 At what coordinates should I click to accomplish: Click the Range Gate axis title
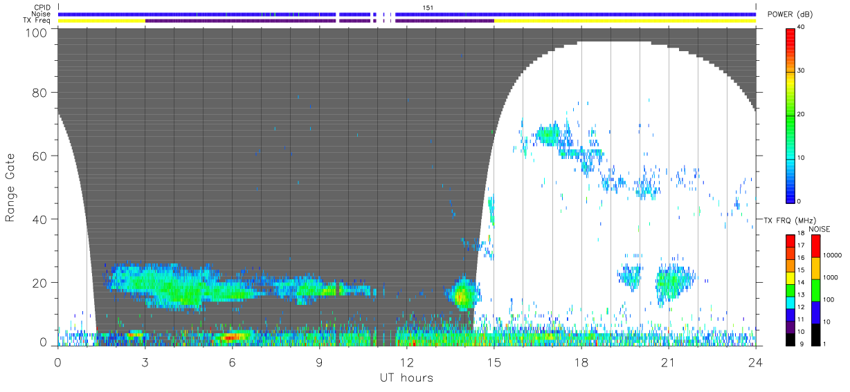[10, 188]
